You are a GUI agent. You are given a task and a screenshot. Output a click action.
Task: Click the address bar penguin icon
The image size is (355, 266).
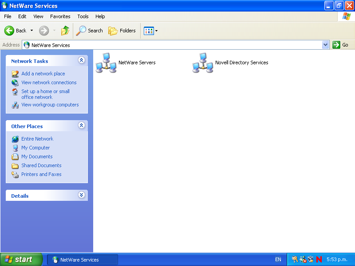pyautogui.click(x=27, y=45)
